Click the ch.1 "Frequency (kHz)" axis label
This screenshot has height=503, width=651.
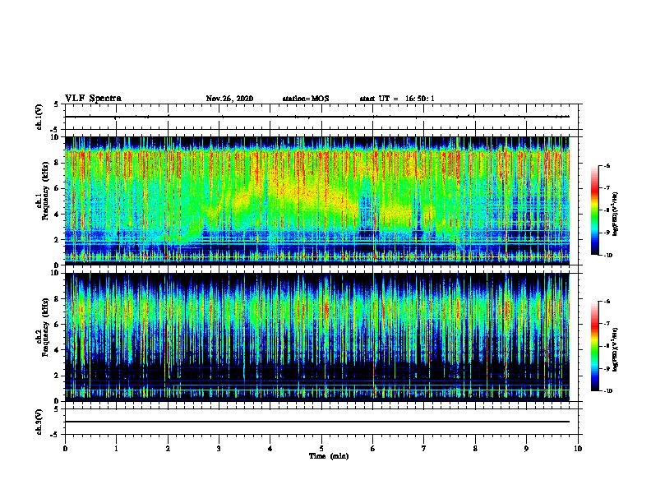click(x=45, y=191)
